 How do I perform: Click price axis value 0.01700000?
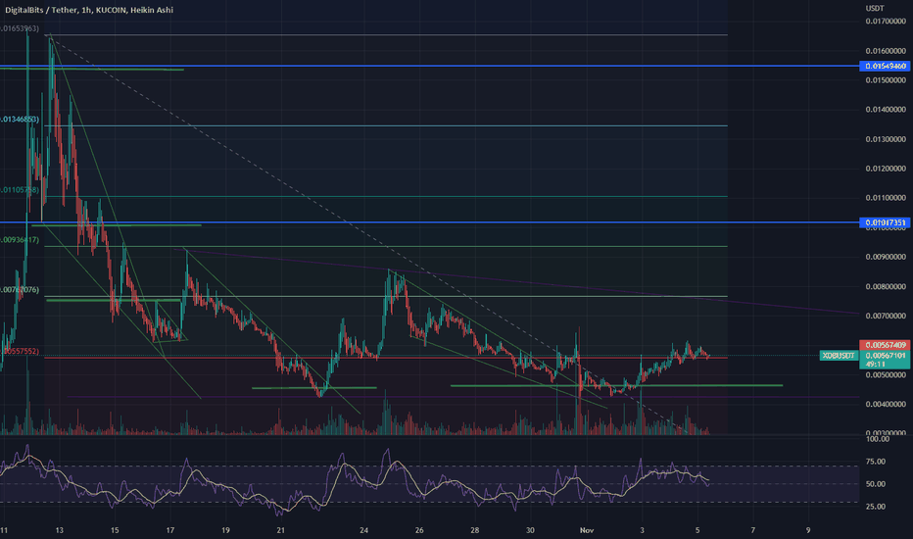(886, 22)
